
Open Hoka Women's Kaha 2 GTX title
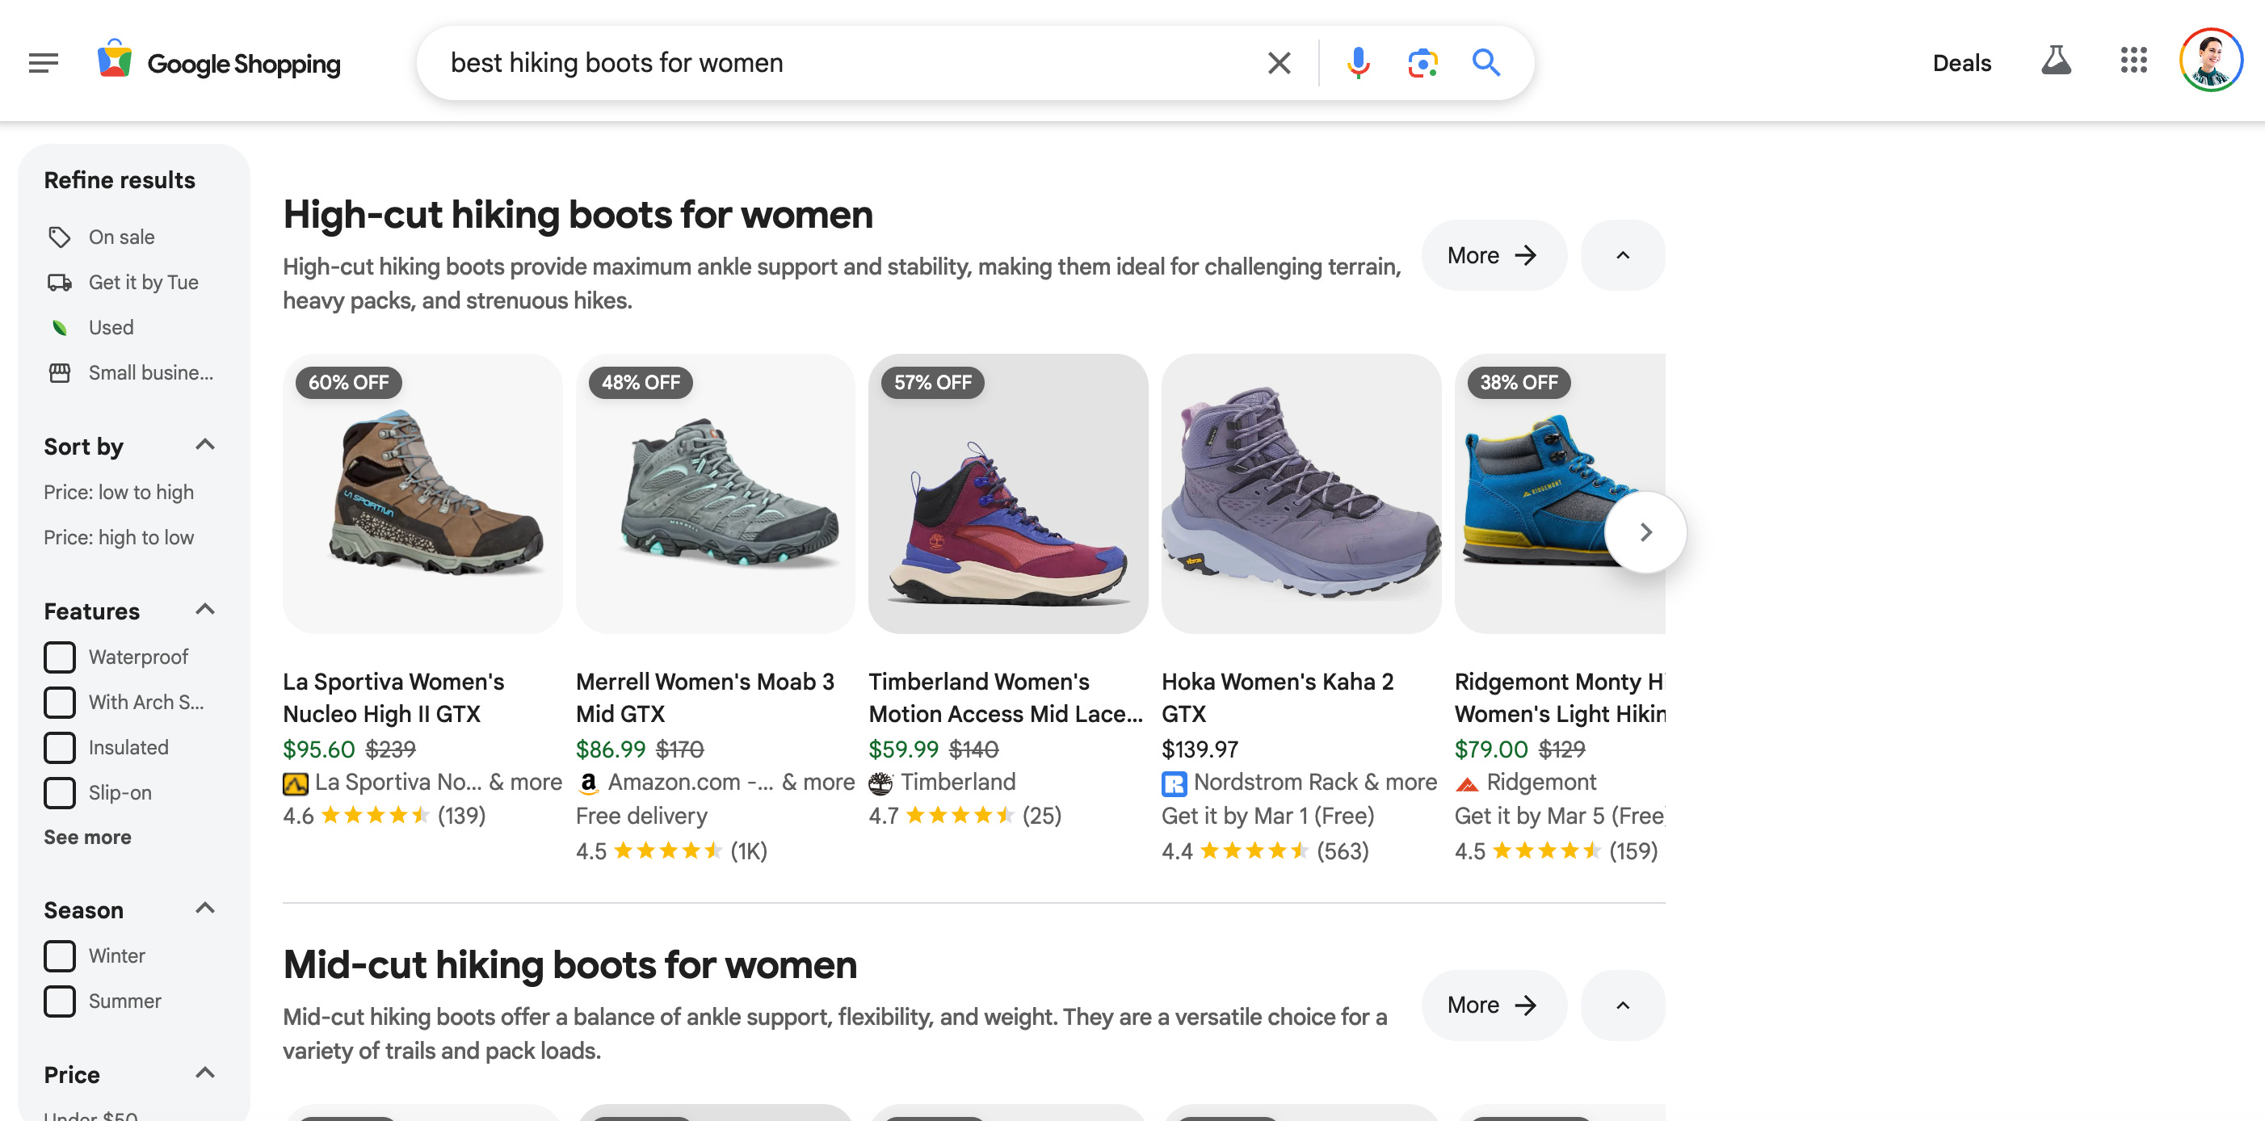(x=1278, y=697)
